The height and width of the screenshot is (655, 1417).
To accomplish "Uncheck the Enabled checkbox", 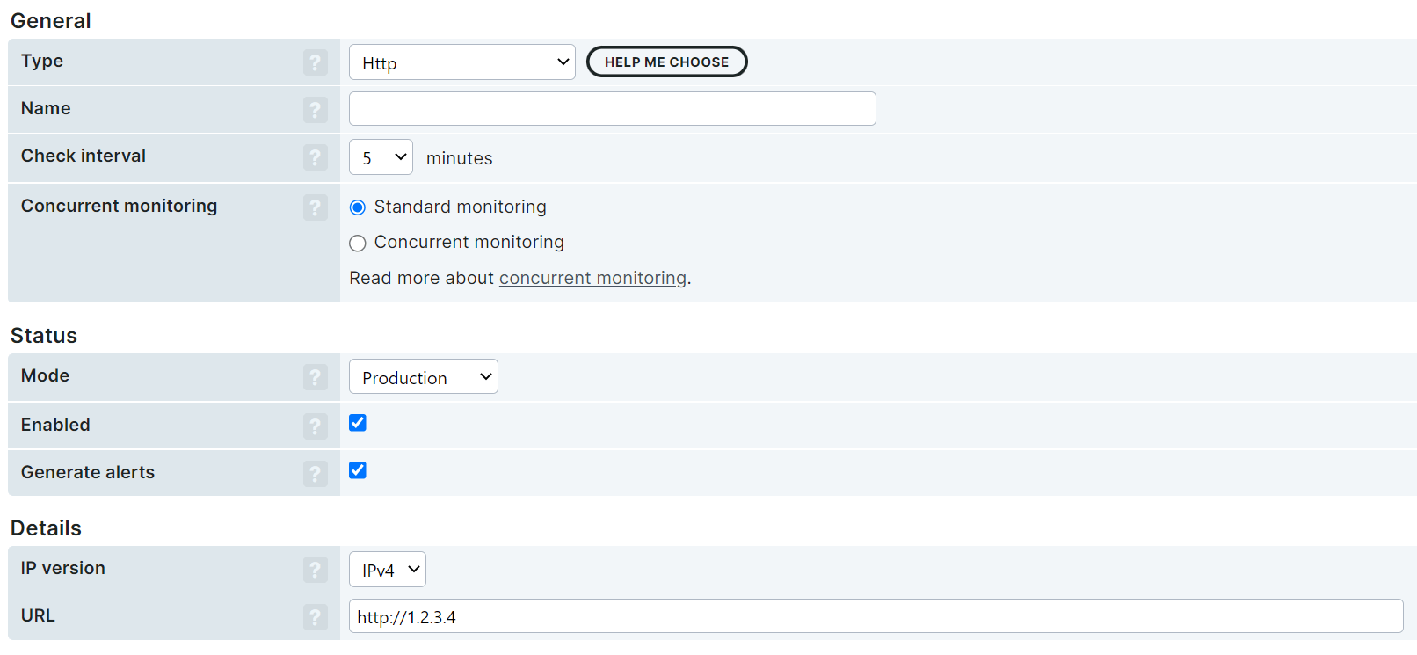I will (358, 423).
